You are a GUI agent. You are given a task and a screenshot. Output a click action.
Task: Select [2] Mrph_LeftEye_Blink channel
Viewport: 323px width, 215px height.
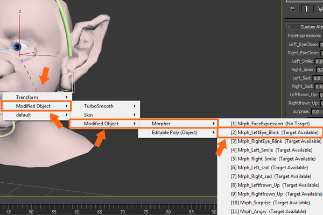270,133
